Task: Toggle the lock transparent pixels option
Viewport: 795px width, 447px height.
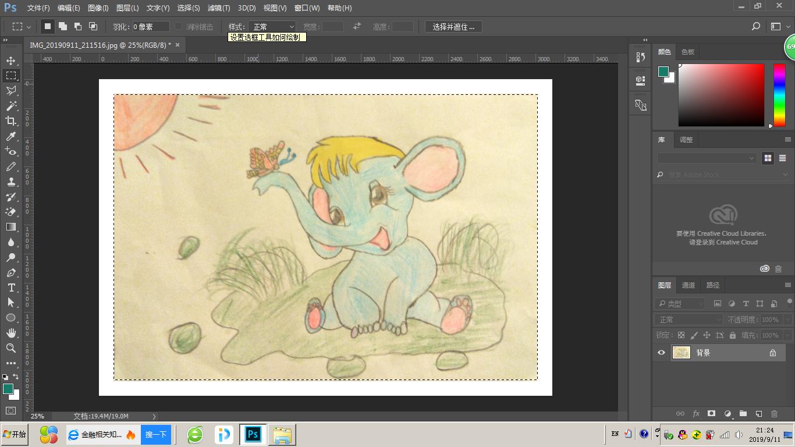Action: click(x=681, y=335)
